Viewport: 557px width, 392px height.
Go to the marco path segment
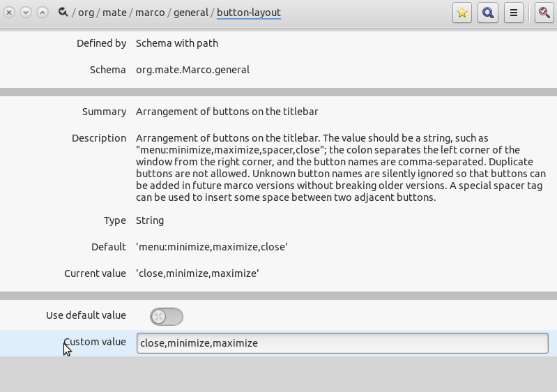(150, 13)
